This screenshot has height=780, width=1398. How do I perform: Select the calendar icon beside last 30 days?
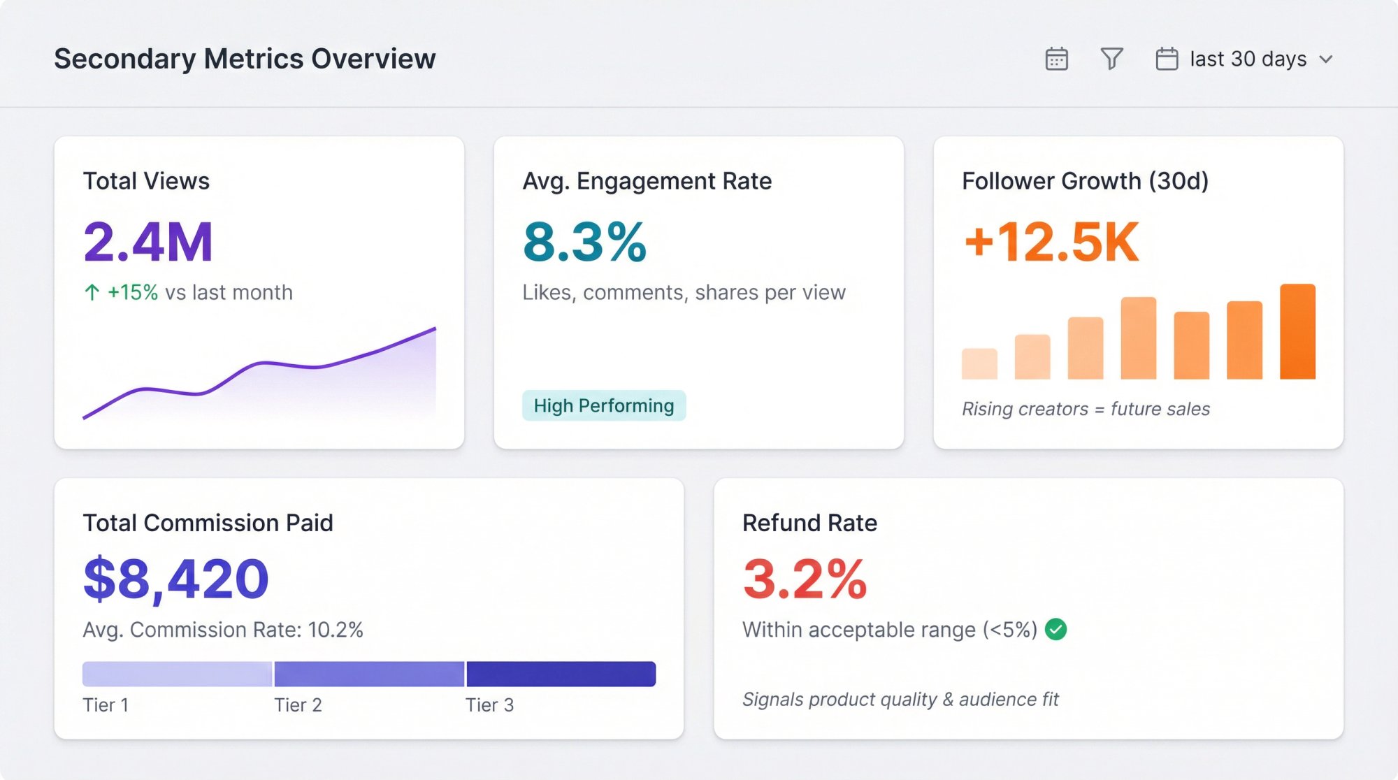tap(1166, 59)
